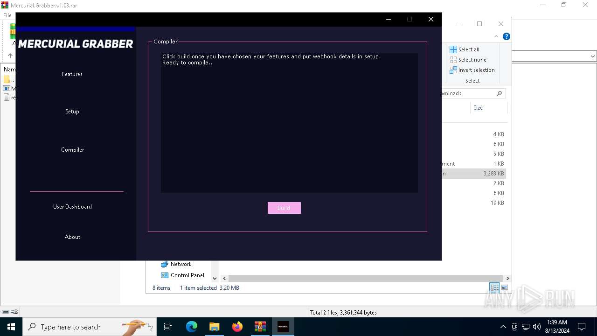597x336 pixels.
Task: Switch Explorer to details view icon
Action: click(494, 288)
